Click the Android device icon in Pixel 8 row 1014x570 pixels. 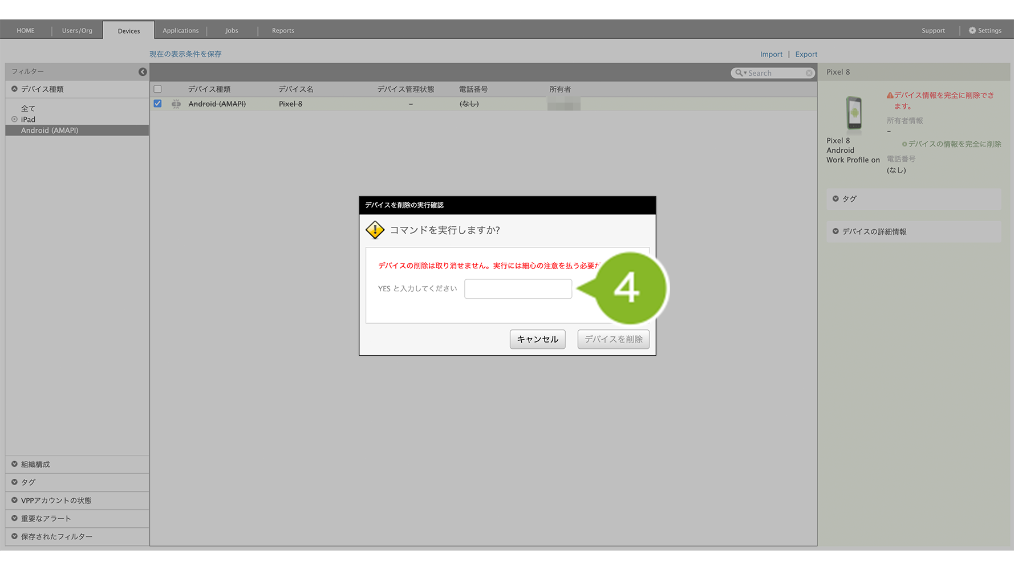176,104
